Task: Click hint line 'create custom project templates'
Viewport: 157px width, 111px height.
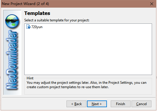Action: [x=68, y=87]
